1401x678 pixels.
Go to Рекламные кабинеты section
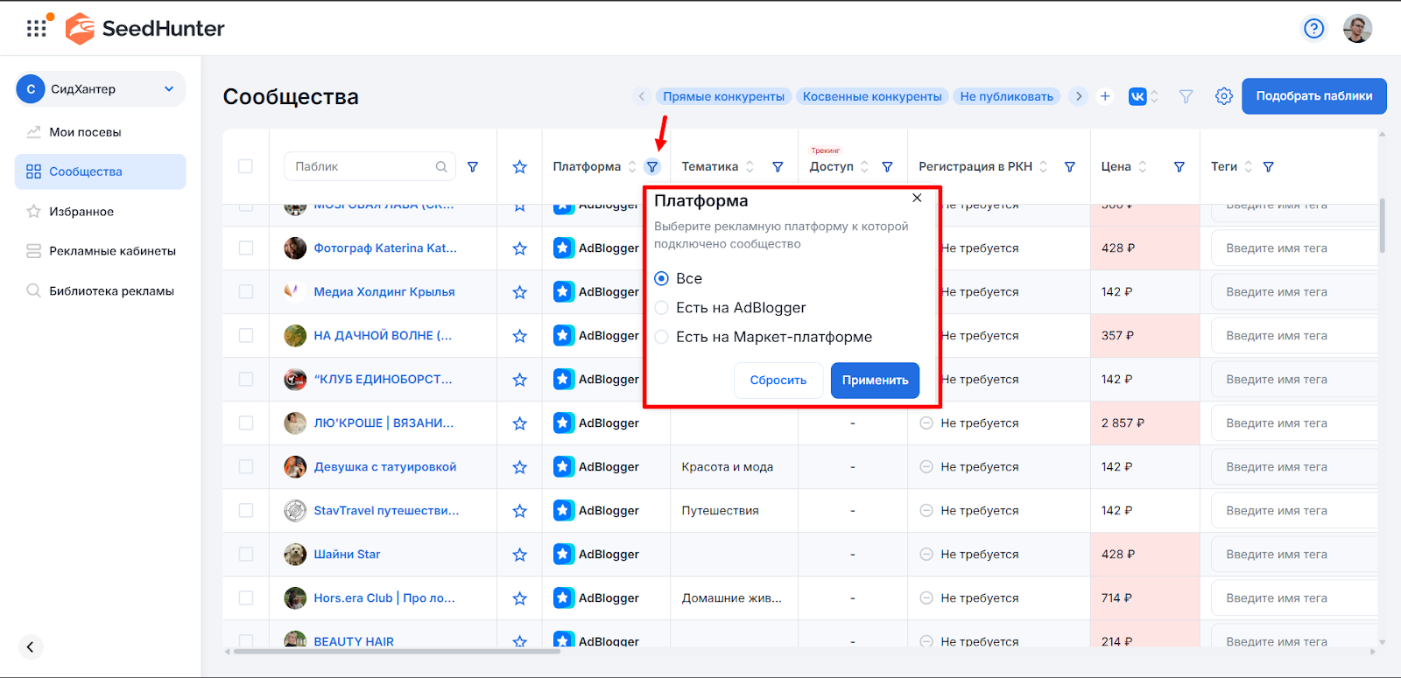coord(112,251)
